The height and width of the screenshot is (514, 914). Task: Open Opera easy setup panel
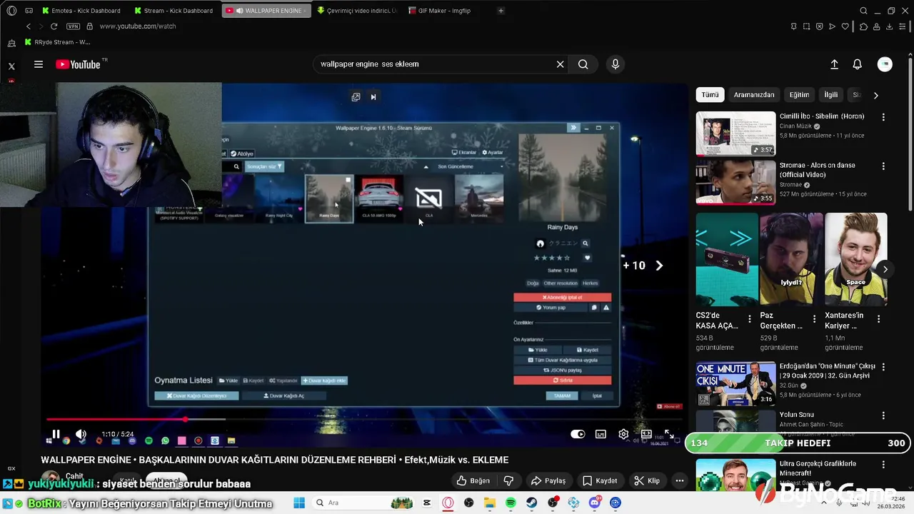903,26
